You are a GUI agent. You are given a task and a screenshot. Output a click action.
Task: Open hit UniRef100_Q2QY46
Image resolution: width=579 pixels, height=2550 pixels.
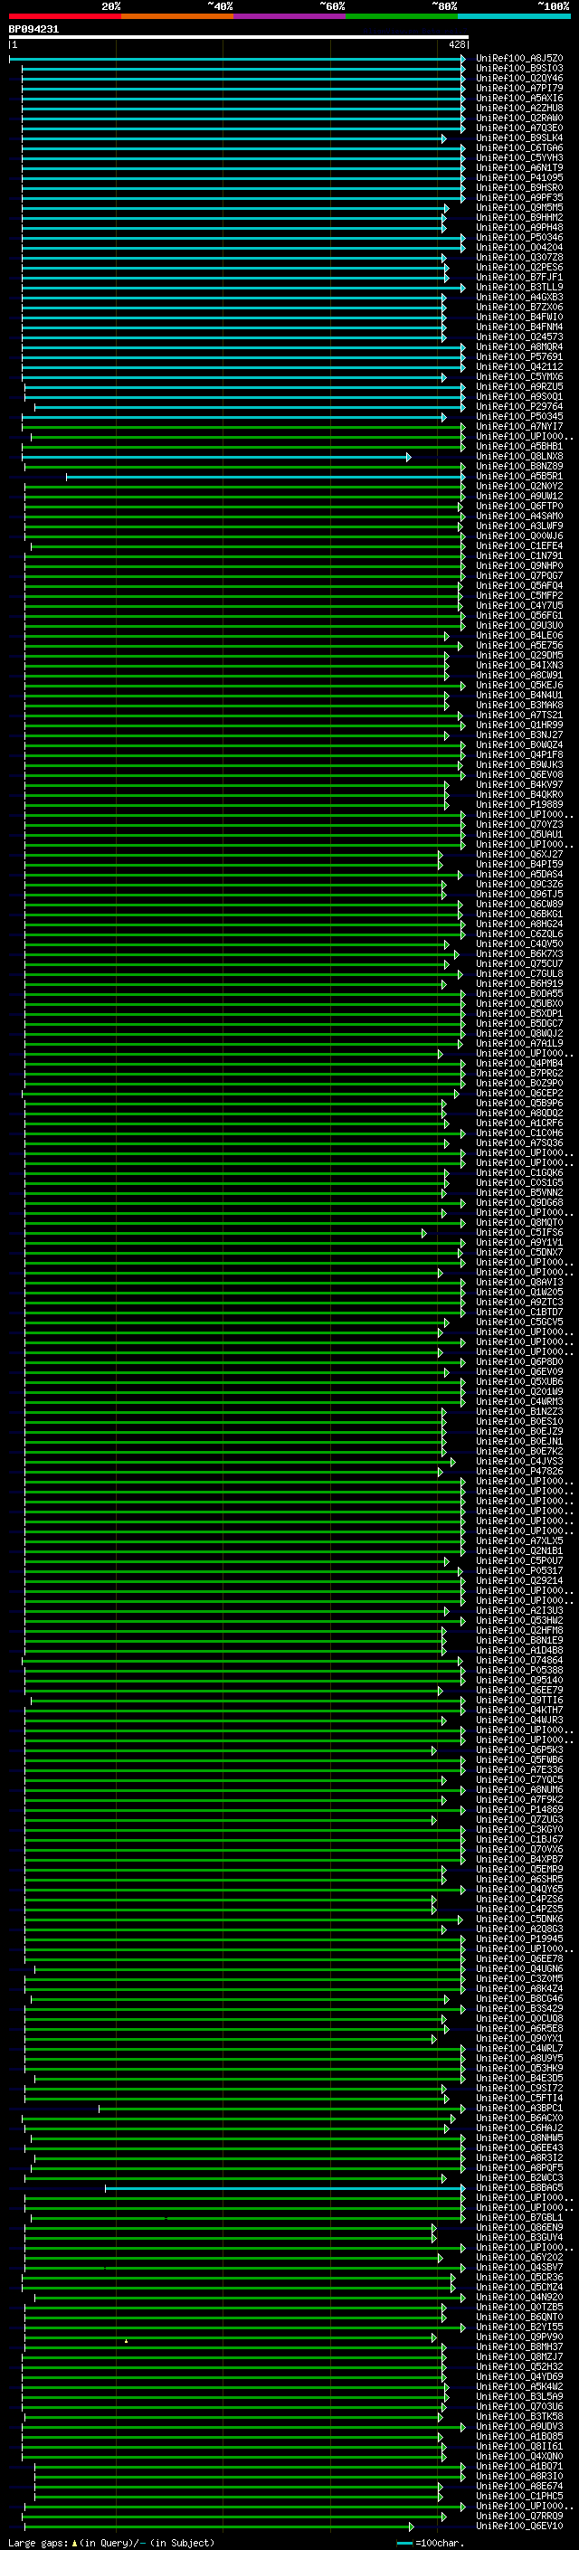point(519,78)
